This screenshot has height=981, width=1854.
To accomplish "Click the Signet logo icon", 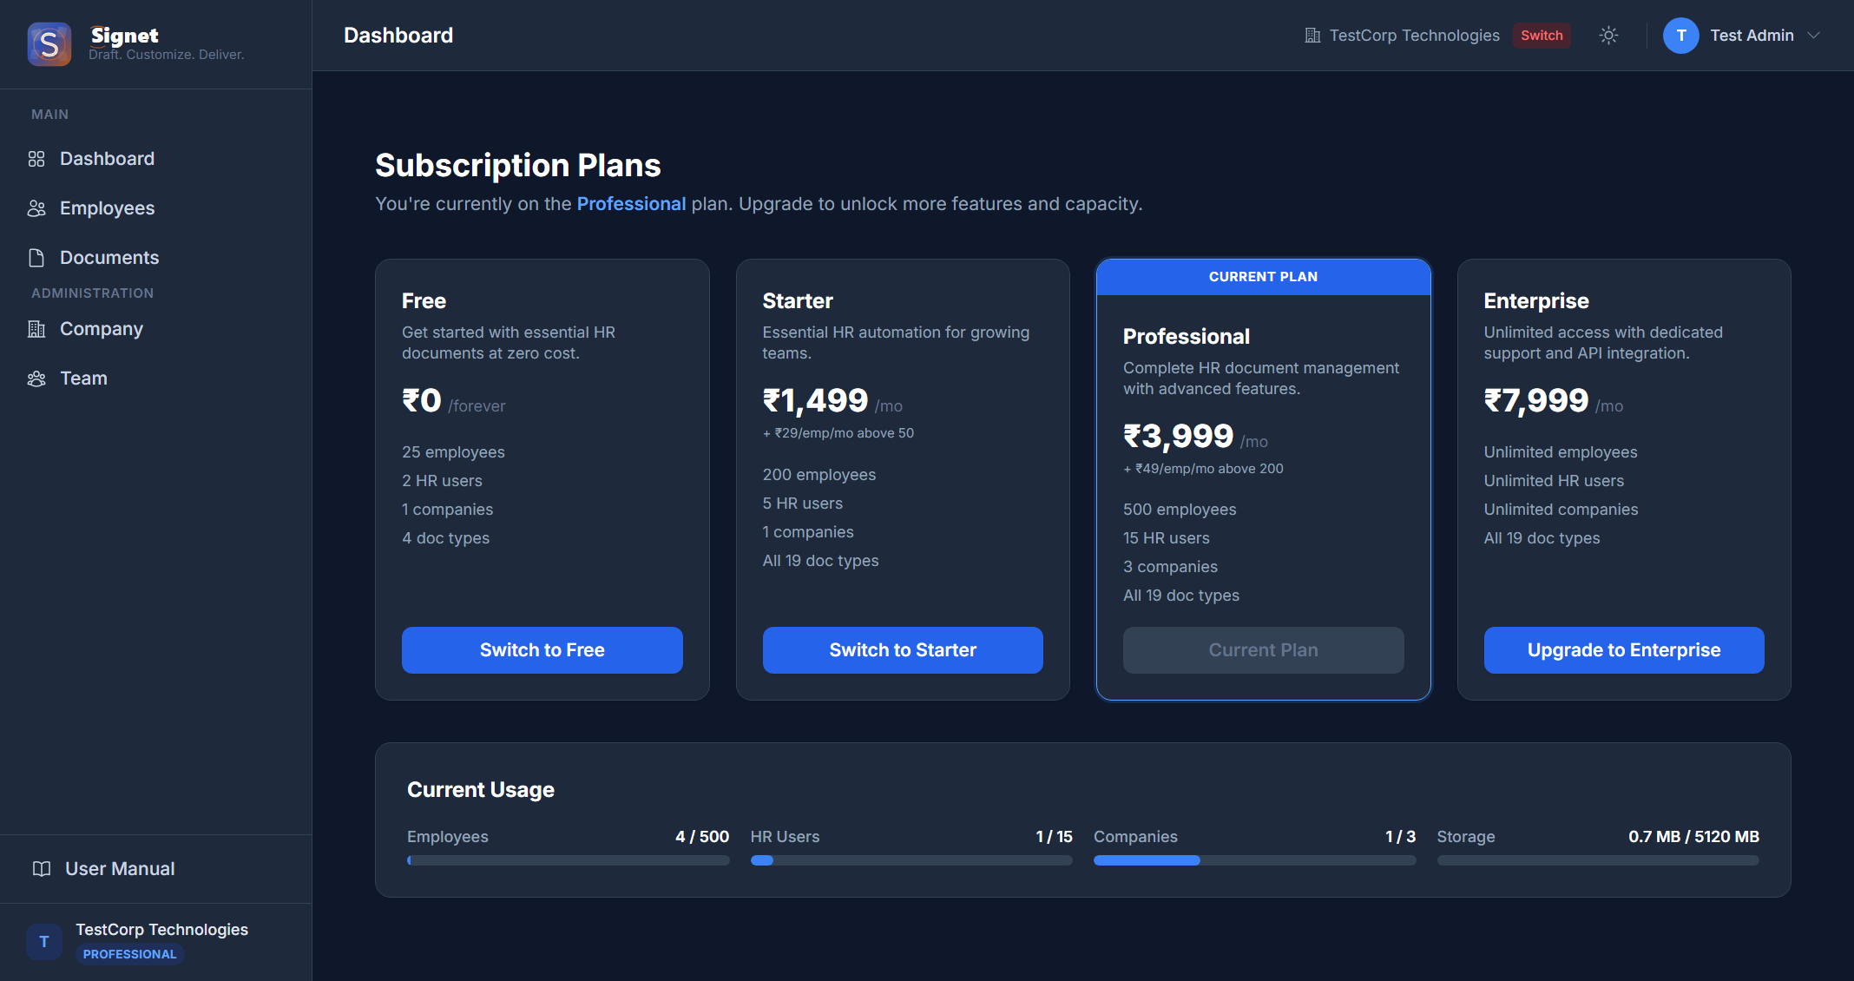I will pos(49,43).
